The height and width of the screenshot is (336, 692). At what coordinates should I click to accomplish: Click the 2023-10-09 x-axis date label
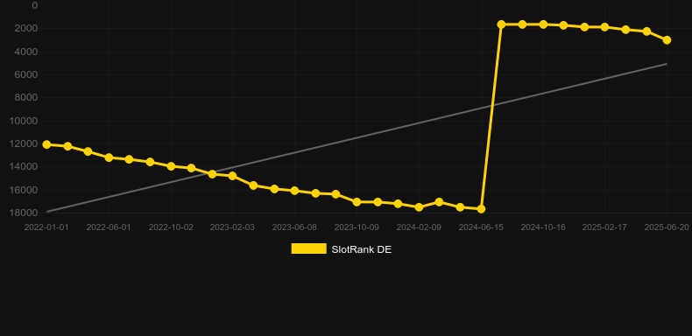point(357,227)
